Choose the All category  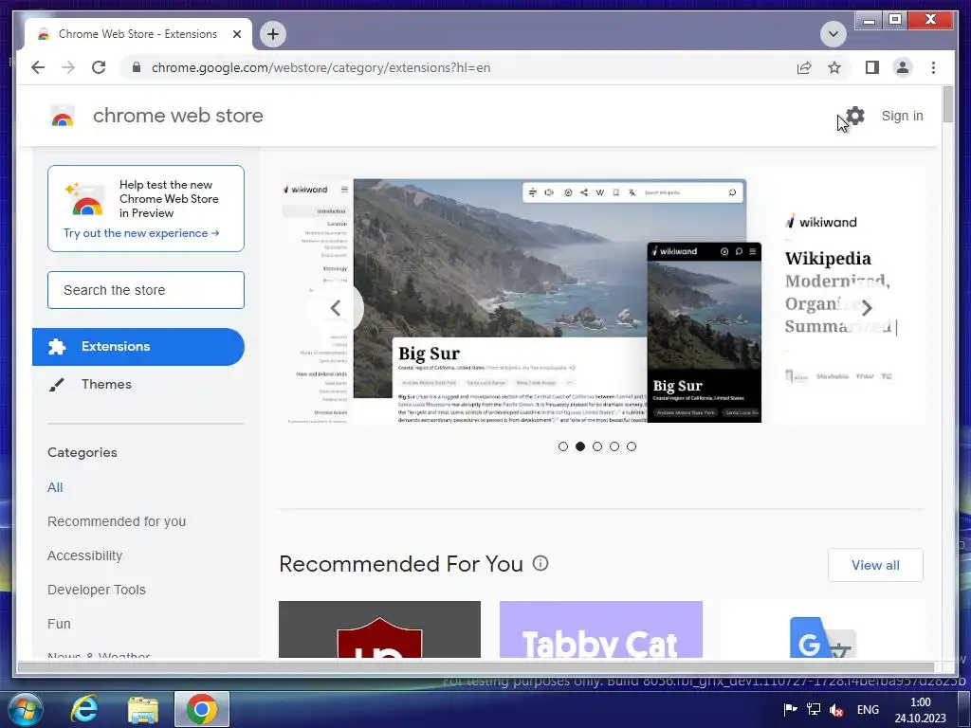[55, 487]
